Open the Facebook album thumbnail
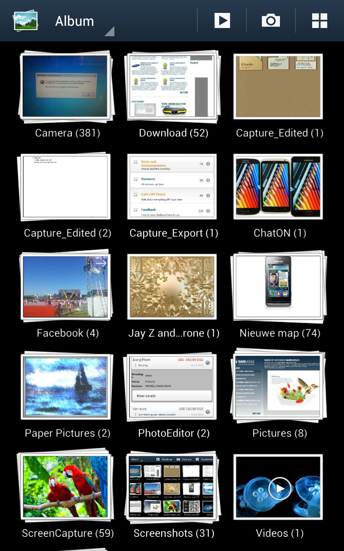This screenshot has height=551, width=344. (x=65, y=286)
